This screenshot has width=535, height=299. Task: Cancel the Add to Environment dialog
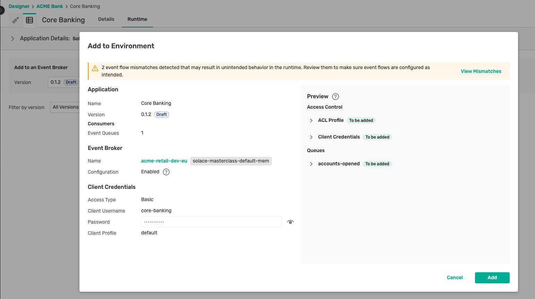(x=455, y=277)
